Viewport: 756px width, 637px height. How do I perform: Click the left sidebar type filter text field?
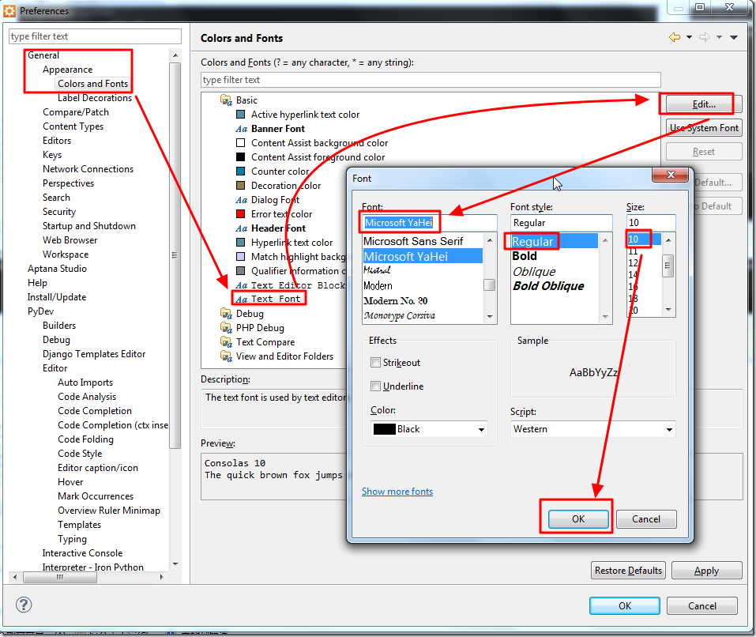click(95, 36)
